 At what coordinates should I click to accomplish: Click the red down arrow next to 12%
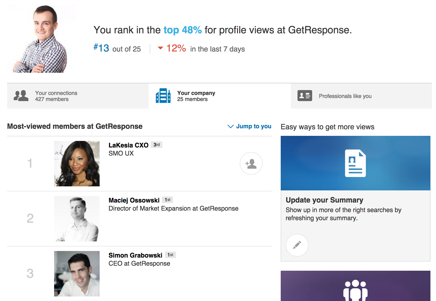pos(160,48)
